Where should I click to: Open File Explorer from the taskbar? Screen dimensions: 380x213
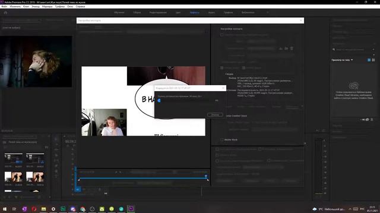43,209
